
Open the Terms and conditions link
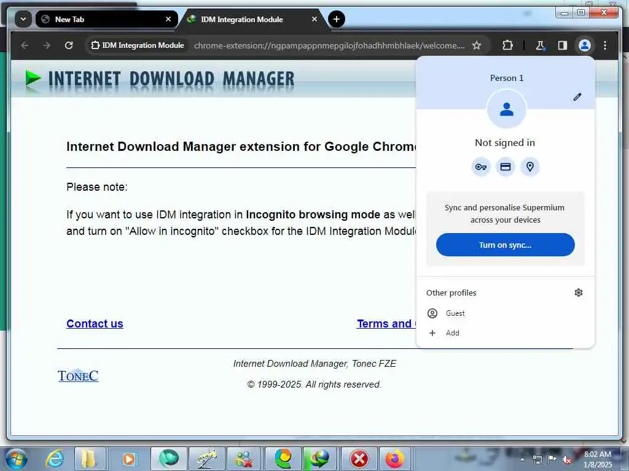click(386, 324)
